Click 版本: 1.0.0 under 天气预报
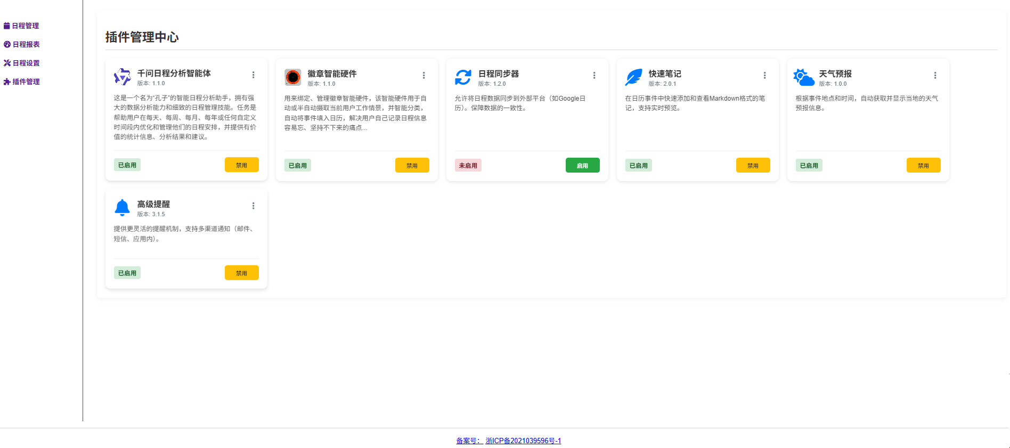1010x448 pixels. 833,84
